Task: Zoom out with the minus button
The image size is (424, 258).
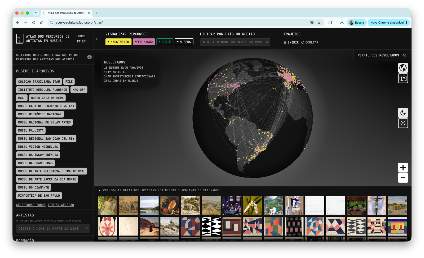Action: (x=403, y=178)
